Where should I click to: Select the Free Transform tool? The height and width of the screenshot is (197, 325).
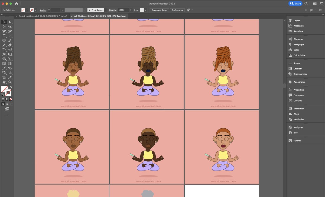[x=10, y=54]
